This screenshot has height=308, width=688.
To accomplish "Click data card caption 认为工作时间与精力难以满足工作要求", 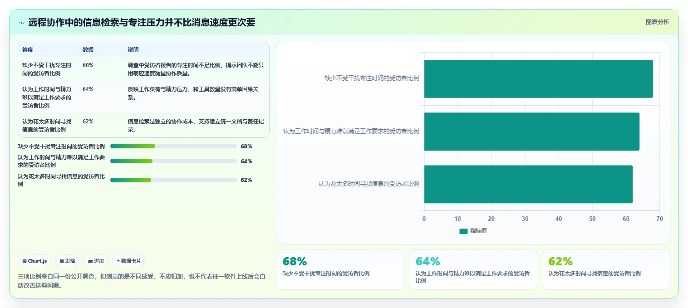I will tap(472, 277).
